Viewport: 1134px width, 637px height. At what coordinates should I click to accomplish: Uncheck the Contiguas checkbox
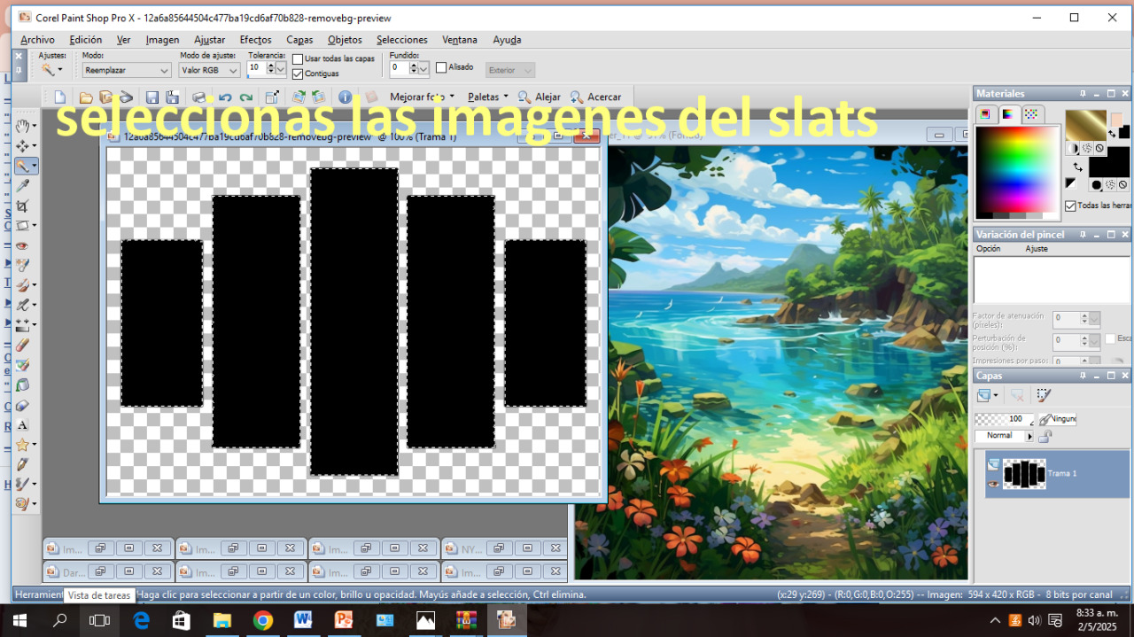pos(298,74)
